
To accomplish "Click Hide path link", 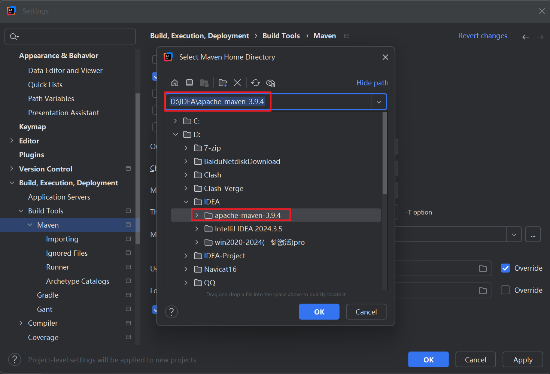I will click(x=372, y=83).
